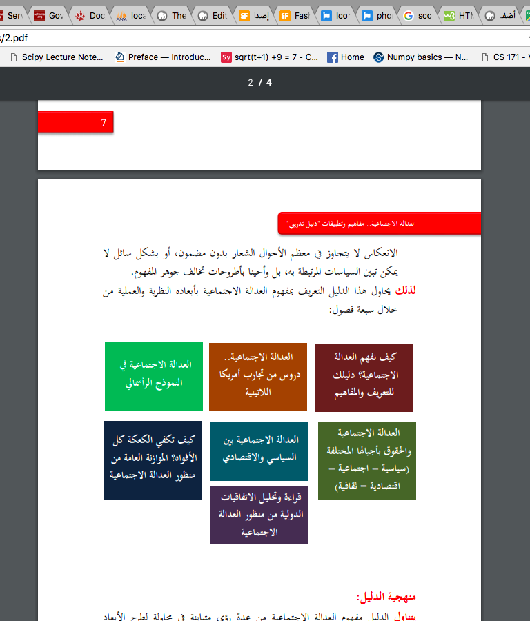The image size is (530, 621).
Task: Click the text 'خلال سبعة فصول:'
Action: click(363, 310)
